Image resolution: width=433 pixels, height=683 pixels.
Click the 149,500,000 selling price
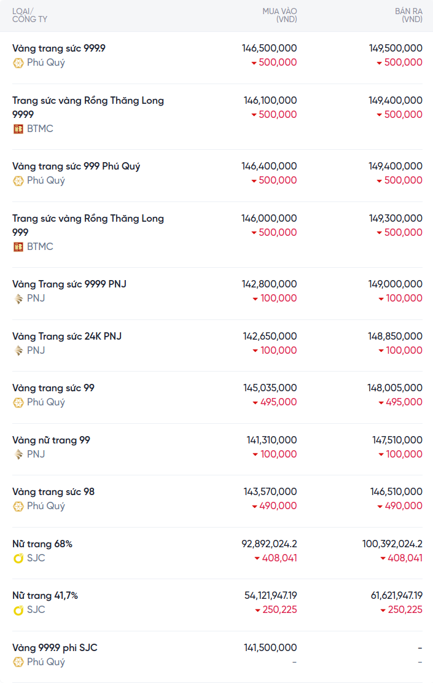(x=396, y=49)
